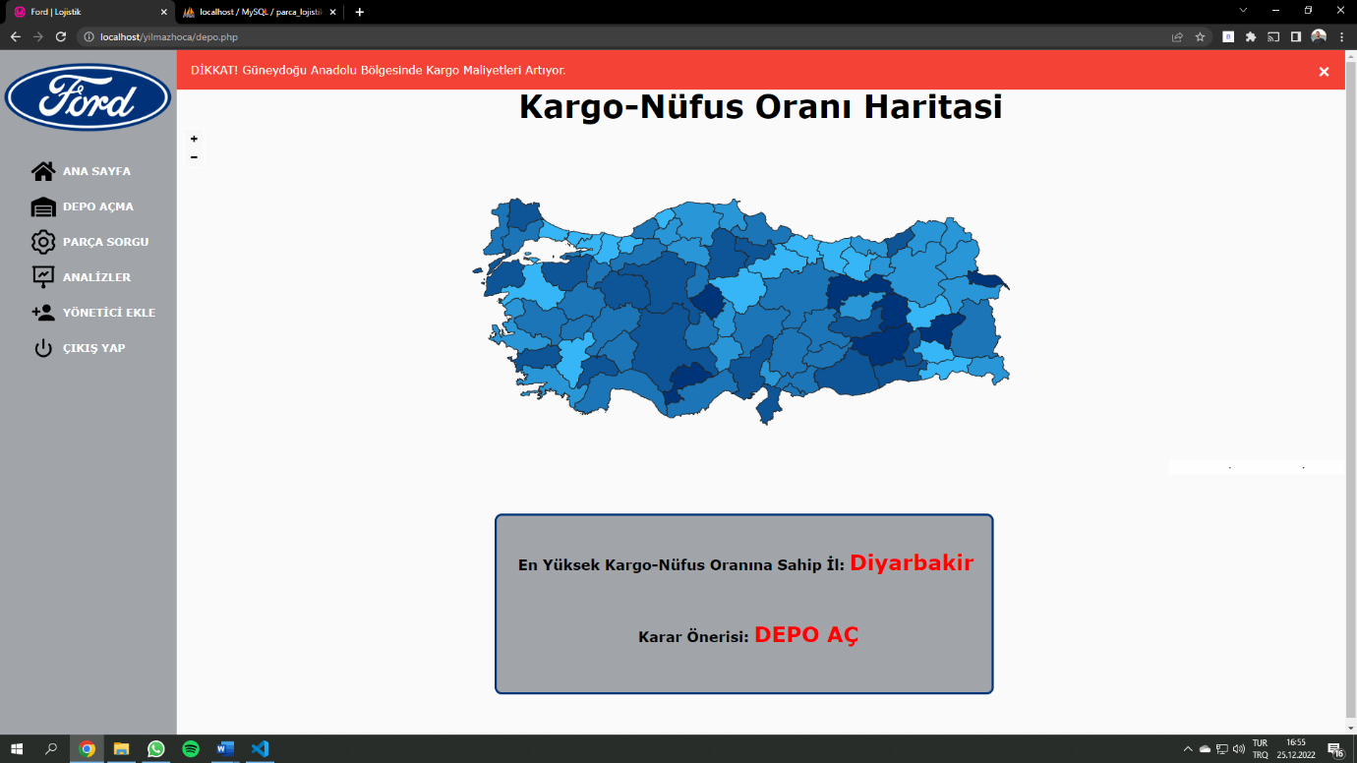Click the home icon beside Ana Sayfa
Viewport: 1357px width, 763px height.
coord(43,171)
